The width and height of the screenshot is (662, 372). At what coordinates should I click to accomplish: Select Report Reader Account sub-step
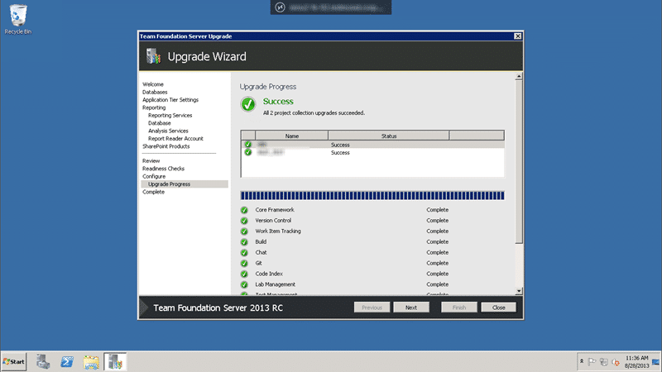175,138
